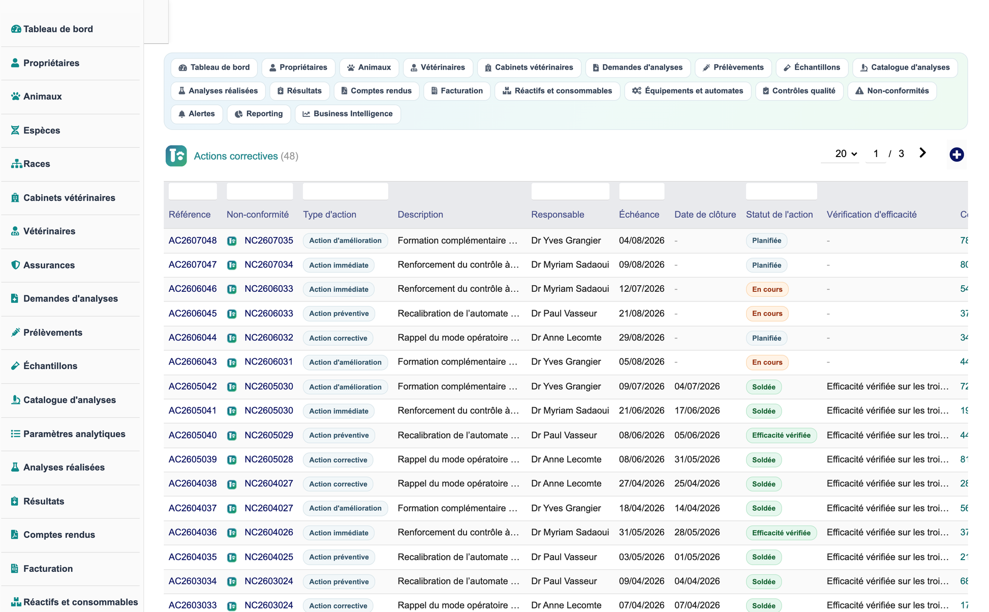Sort by Date de clôture column header
Viewport: 989px width, 612px height.
pyautogui.click(x=705, y=215)
